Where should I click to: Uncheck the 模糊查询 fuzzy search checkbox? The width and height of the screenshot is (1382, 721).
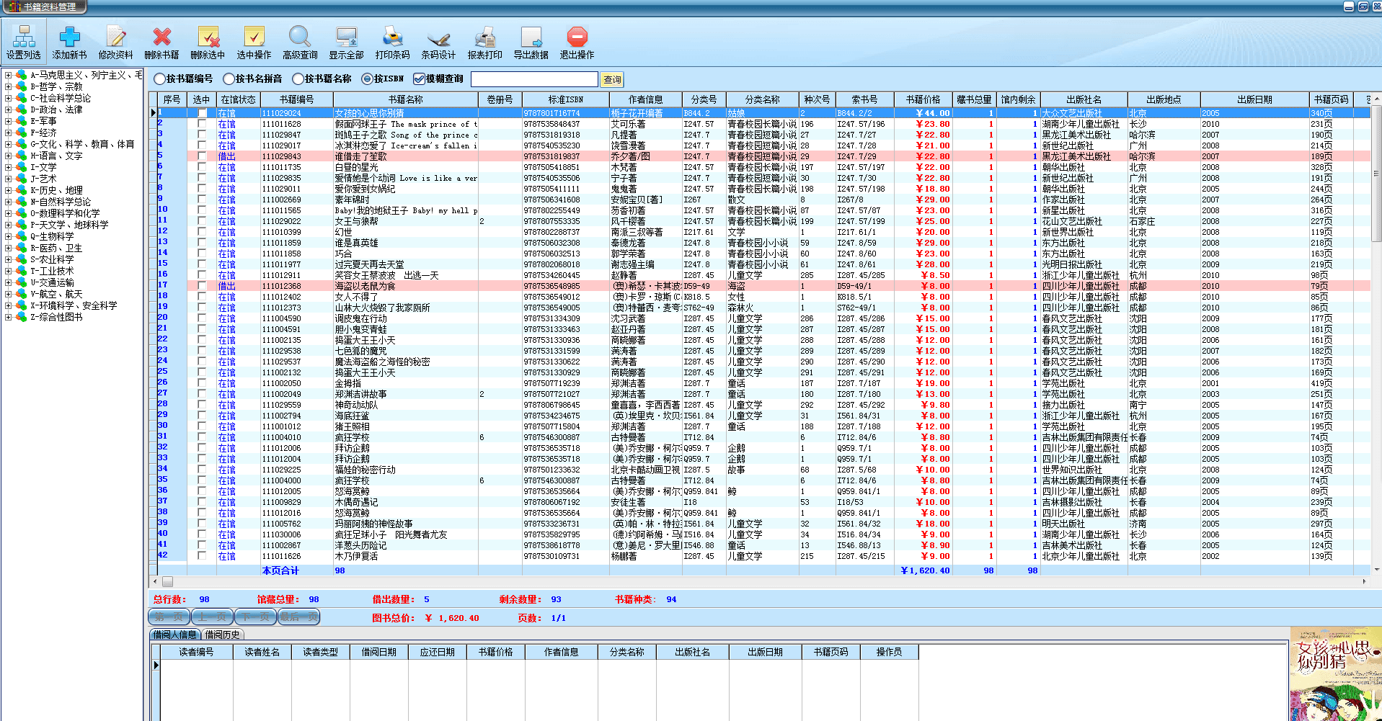click(x=419, y=79)
